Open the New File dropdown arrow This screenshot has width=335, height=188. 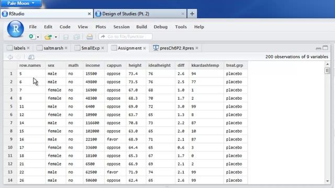tap(38, 37)
